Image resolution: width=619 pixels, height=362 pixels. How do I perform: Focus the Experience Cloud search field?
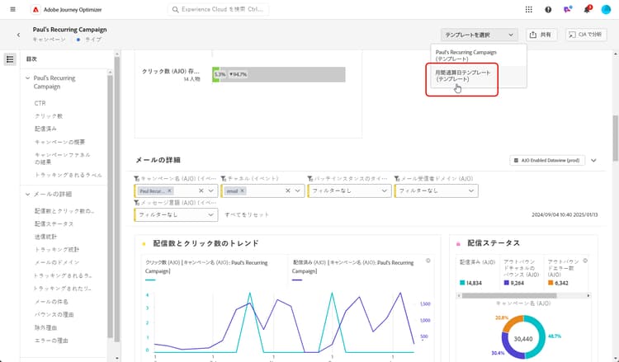[219, 9]
